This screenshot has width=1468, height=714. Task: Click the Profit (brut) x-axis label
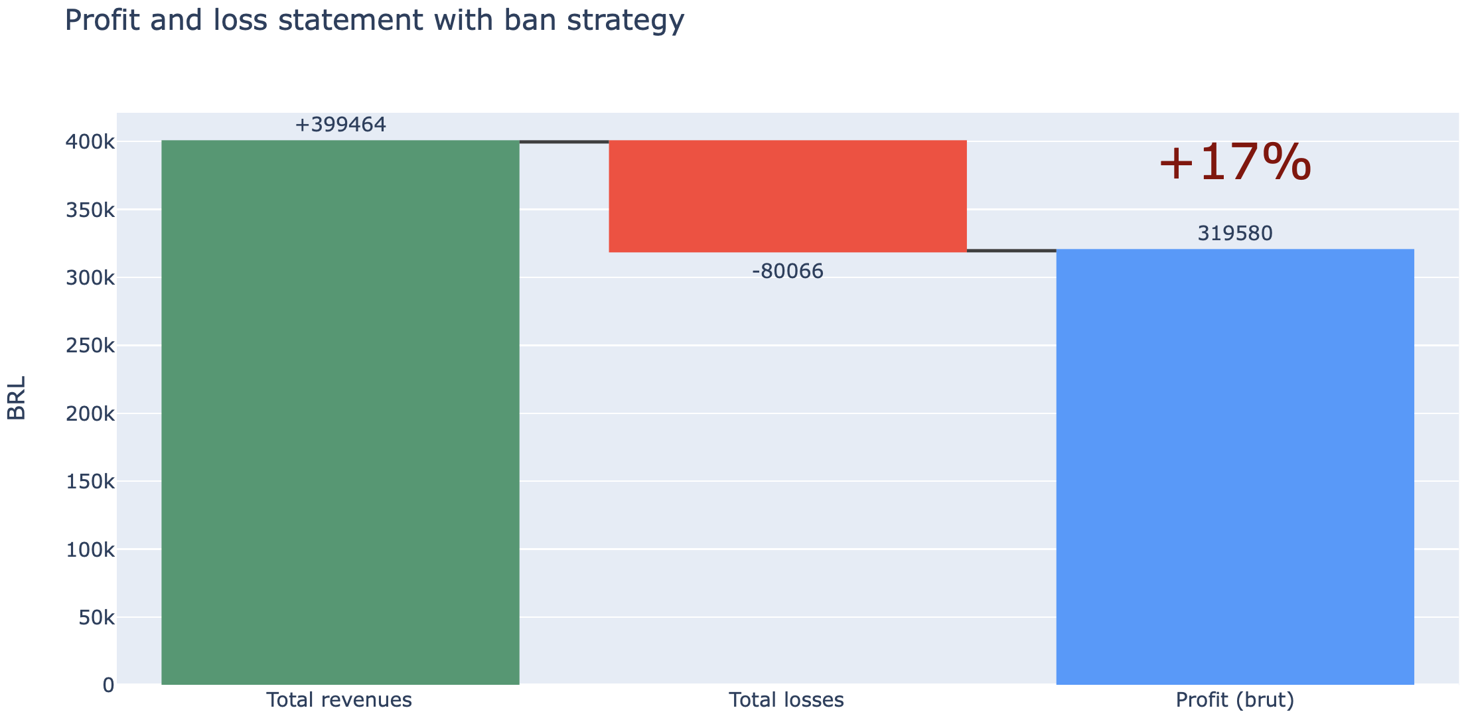click(1234, 700)
